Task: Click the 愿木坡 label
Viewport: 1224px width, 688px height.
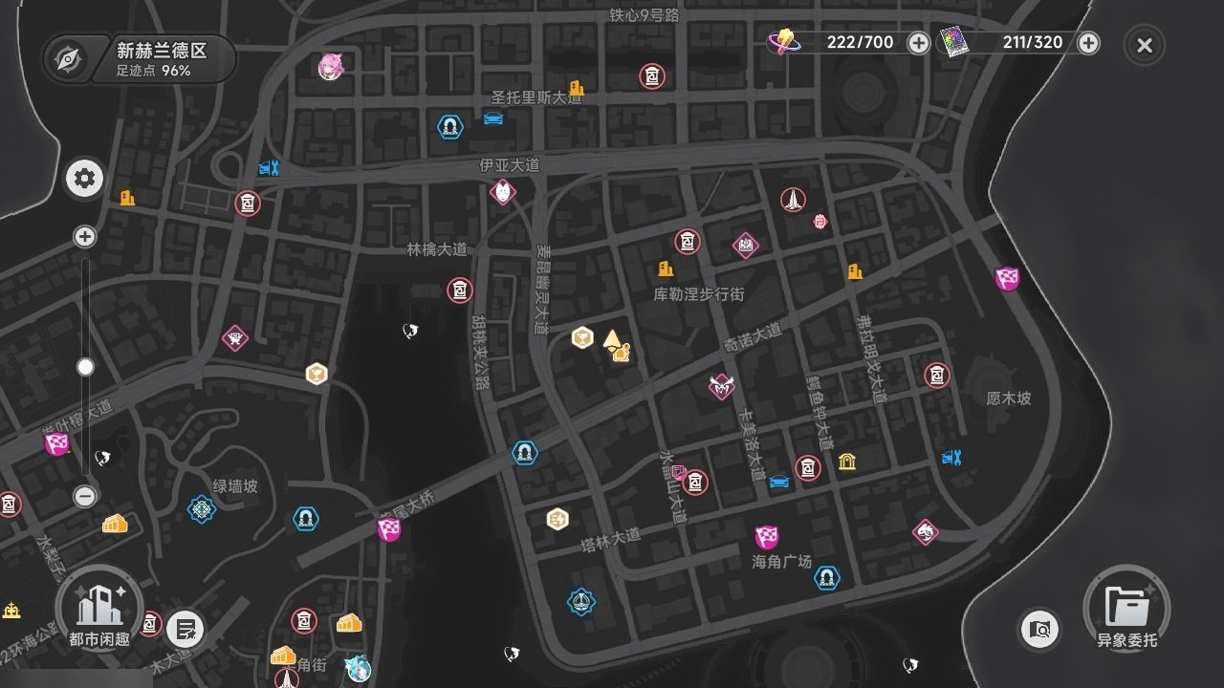Action: (1009, 398)
